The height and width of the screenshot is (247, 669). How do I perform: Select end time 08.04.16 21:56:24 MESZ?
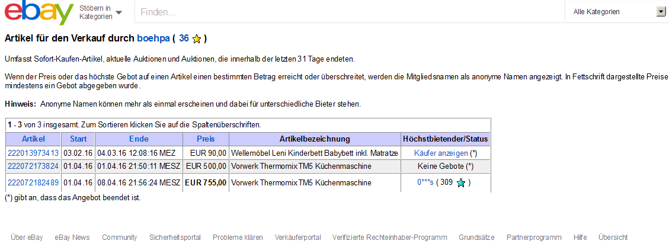pyautogui.click(x=139, y=182)
